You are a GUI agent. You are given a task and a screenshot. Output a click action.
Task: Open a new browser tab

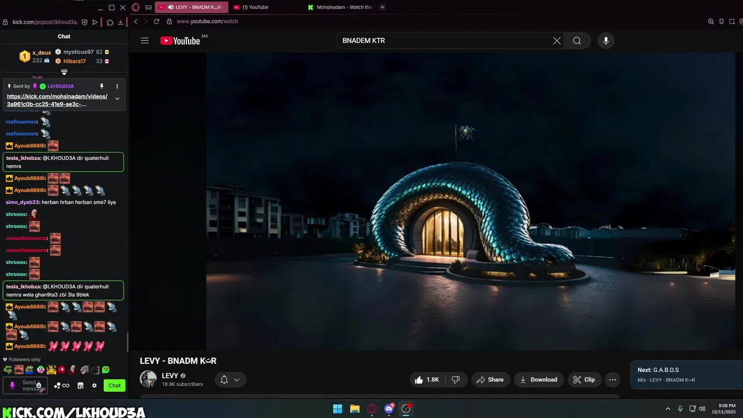pyautogui.click(x=382, y=7)
